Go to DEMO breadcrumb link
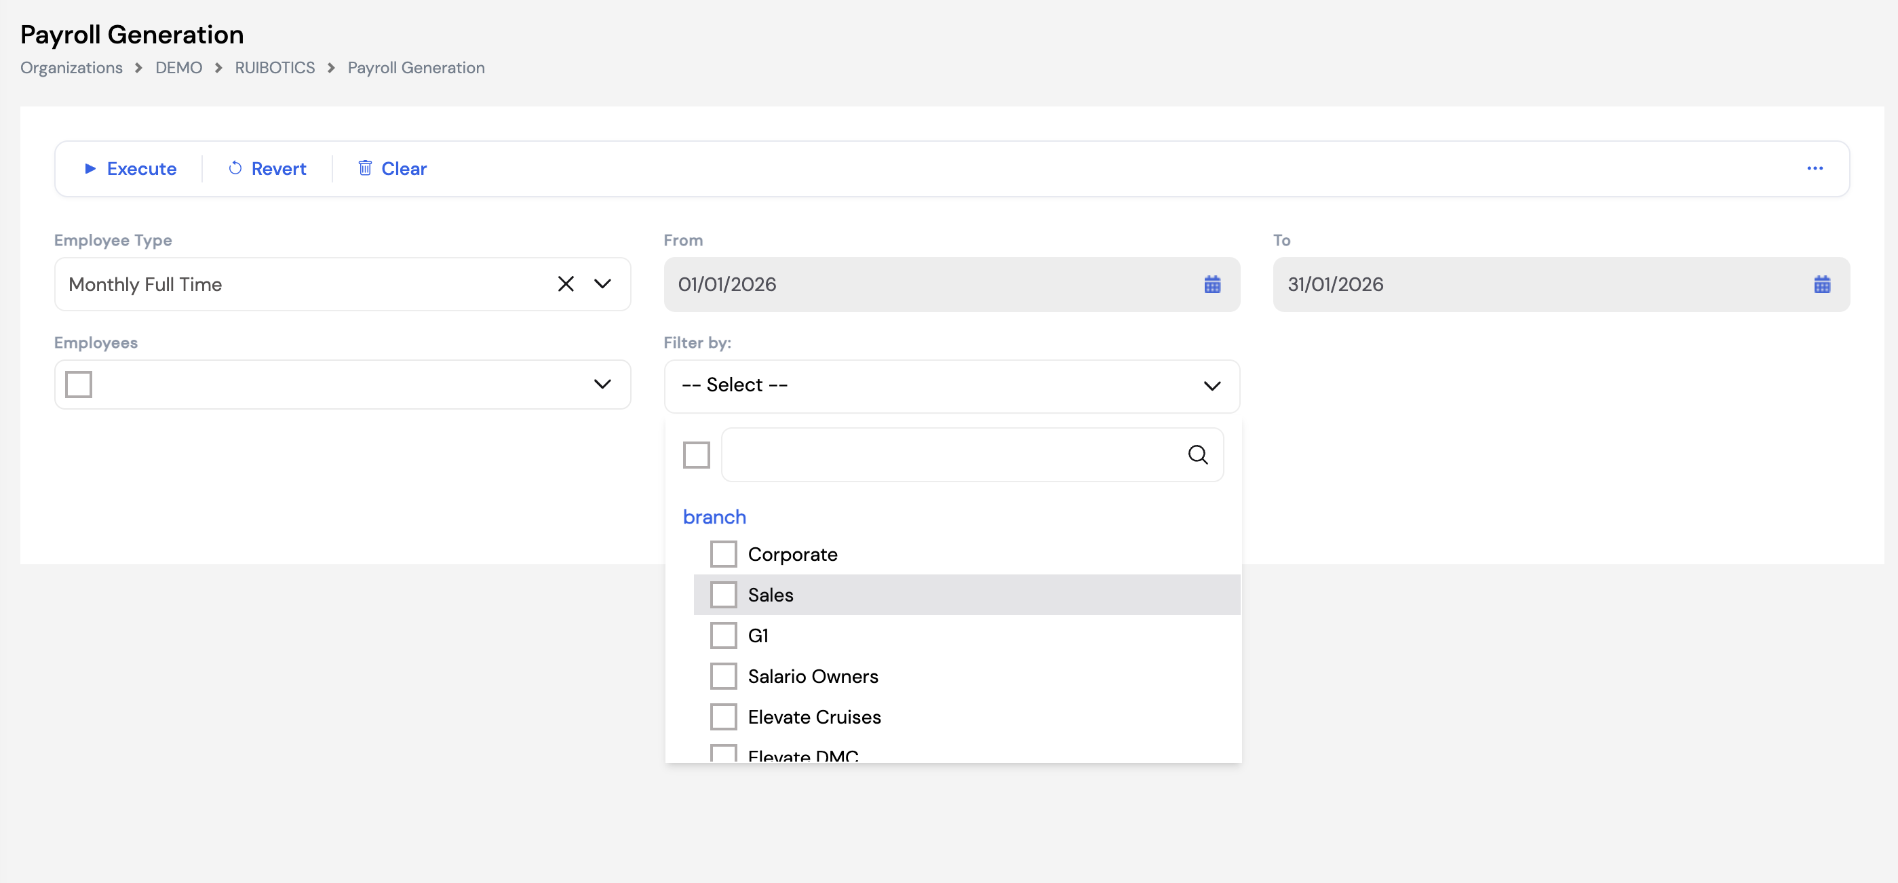The width and height of the screenshot is (1898, 883). pos(178,68)
